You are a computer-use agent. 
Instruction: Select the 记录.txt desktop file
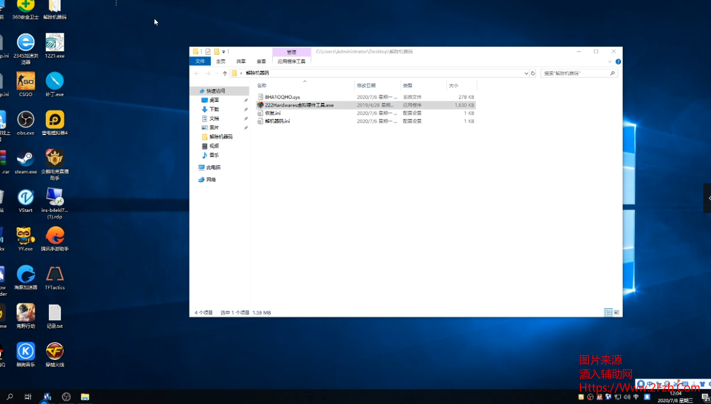coord(54,316)
